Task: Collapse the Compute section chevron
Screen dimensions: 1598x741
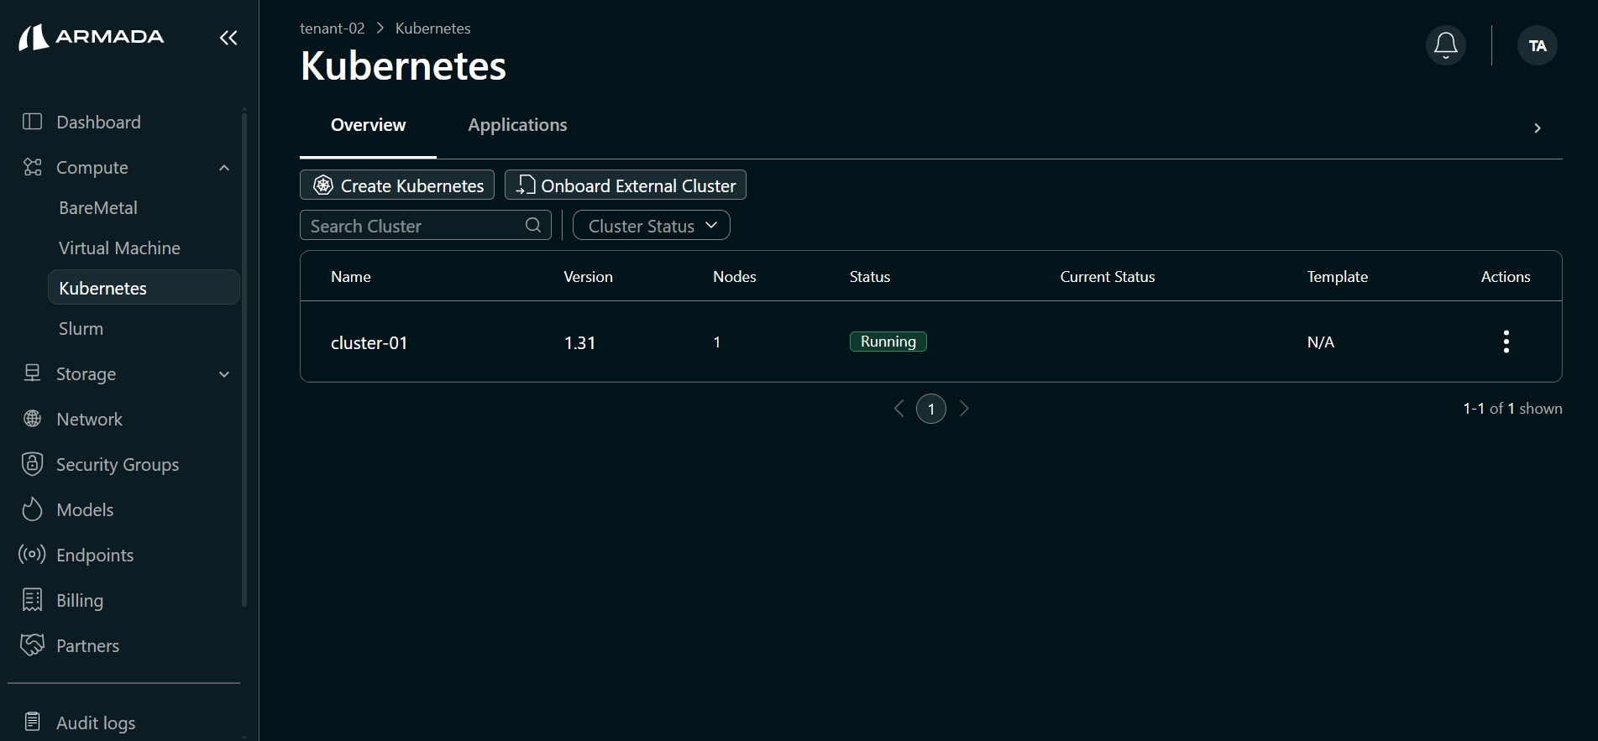Action: (x=224, y=168)
